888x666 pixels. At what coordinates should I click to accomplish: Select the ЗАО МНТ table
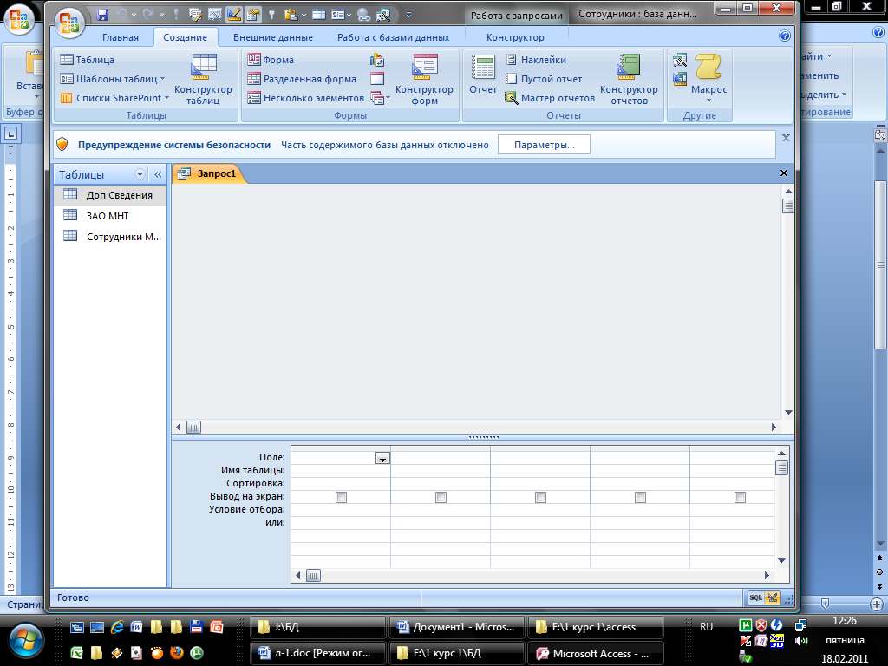pos(110,216)
